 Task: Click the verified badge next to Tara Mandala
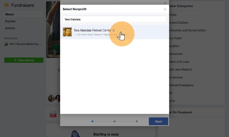113,30
